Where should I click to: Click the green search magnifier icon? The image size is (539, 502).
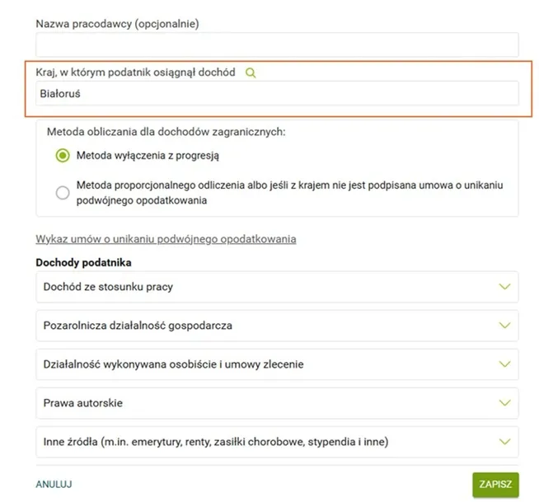coord(251,73)
